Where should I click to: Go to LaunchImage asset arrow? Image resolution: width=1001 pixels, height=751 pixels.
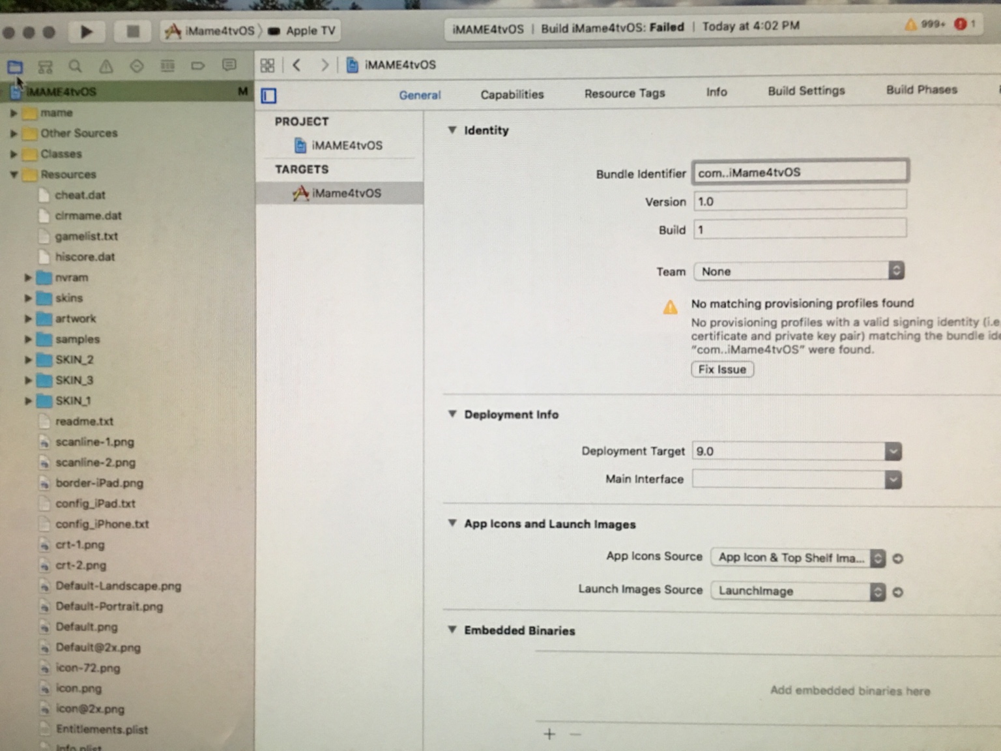point(897,593)
